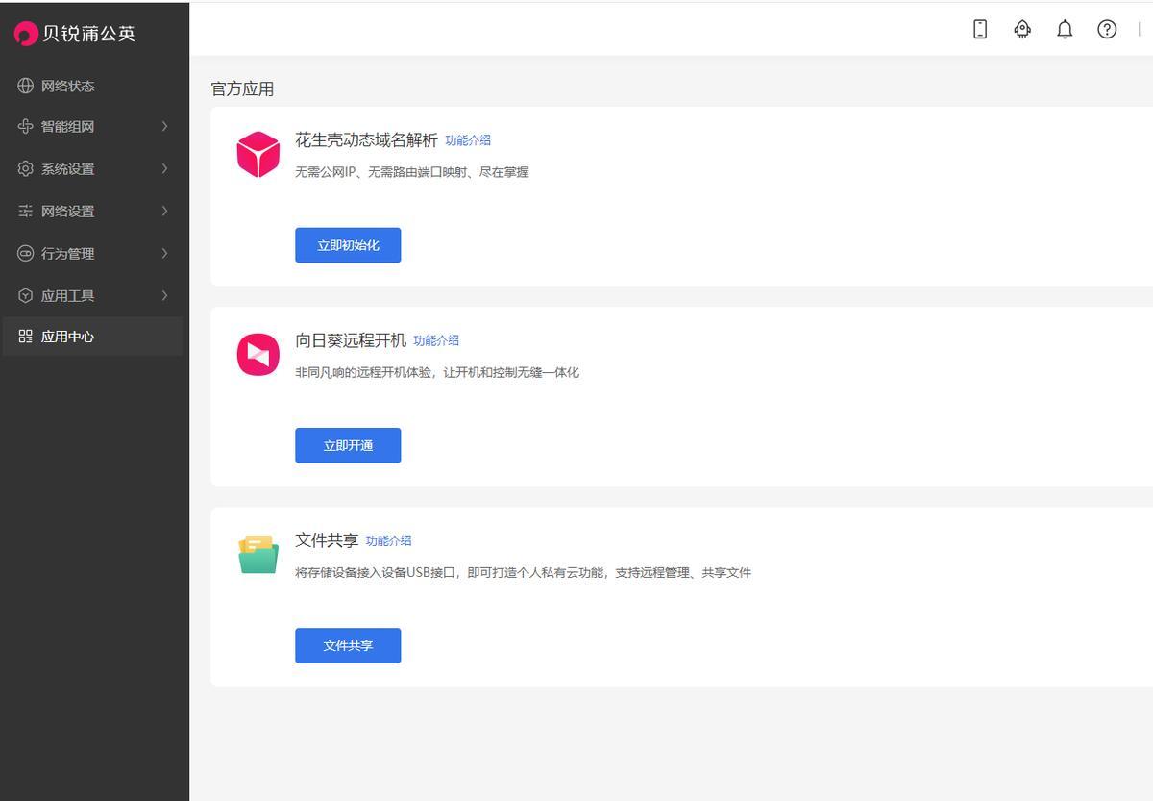The image size is (1153, 801).
Task: Click the 官方应用 section heading
Action: (x=242, y=88)
